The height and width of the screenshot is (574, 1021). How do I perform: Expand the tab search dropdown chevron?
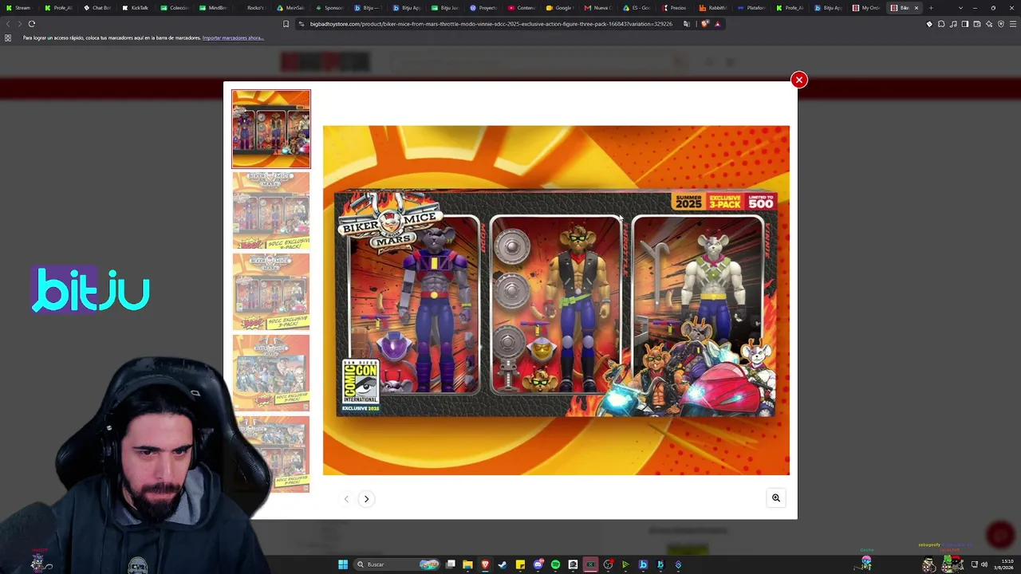pos(960,8)
